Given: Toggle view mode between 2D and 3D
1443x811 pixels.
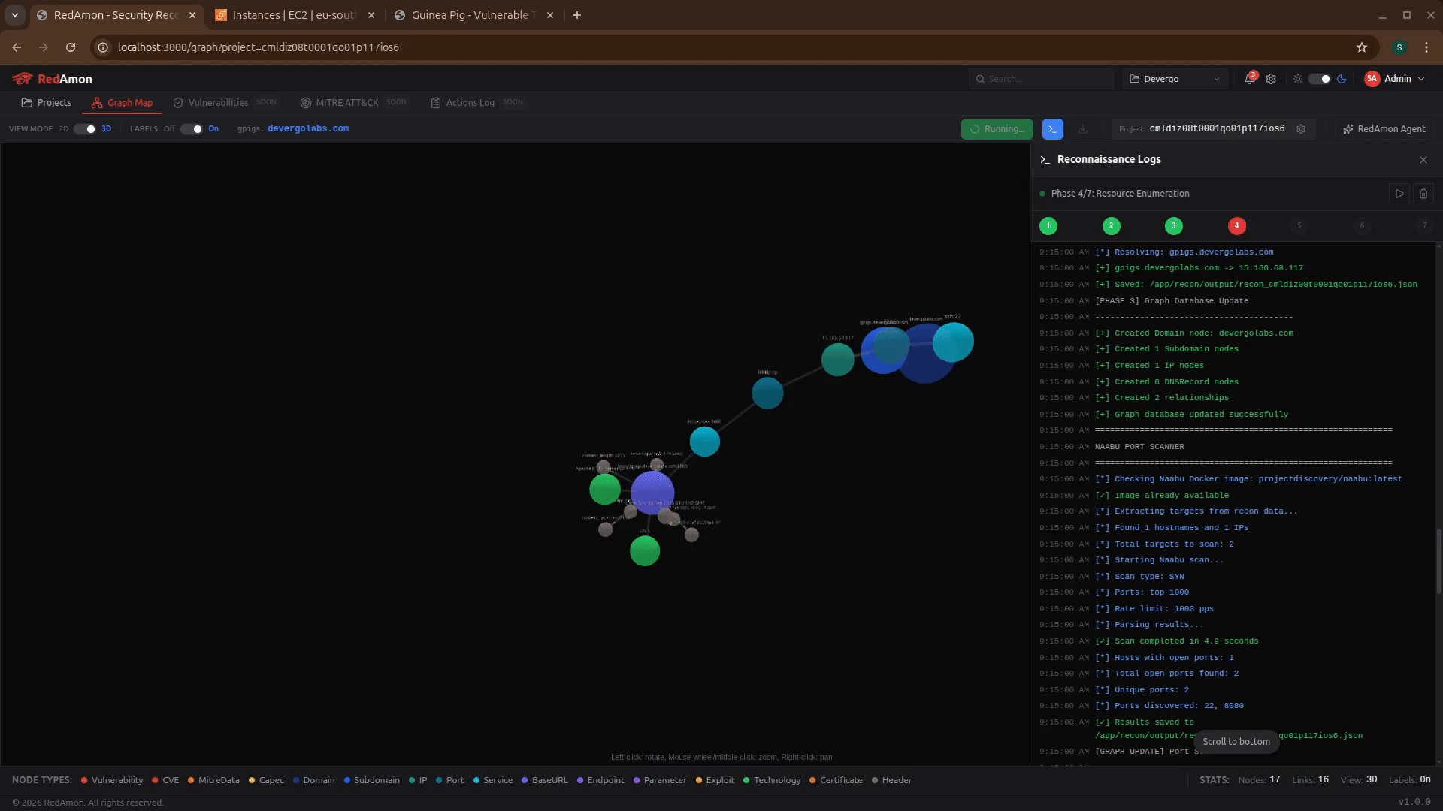Looking at the screenshot, I should pos(85,129).
